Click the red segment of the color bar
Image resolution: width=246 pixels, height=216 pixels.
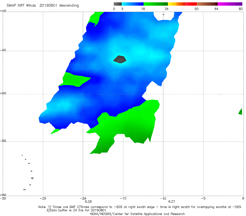point(191,4)
